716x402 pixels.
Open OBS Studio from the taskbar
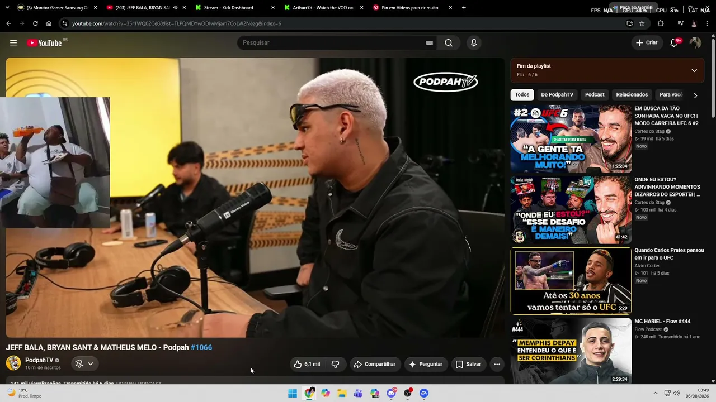[408, 393]
